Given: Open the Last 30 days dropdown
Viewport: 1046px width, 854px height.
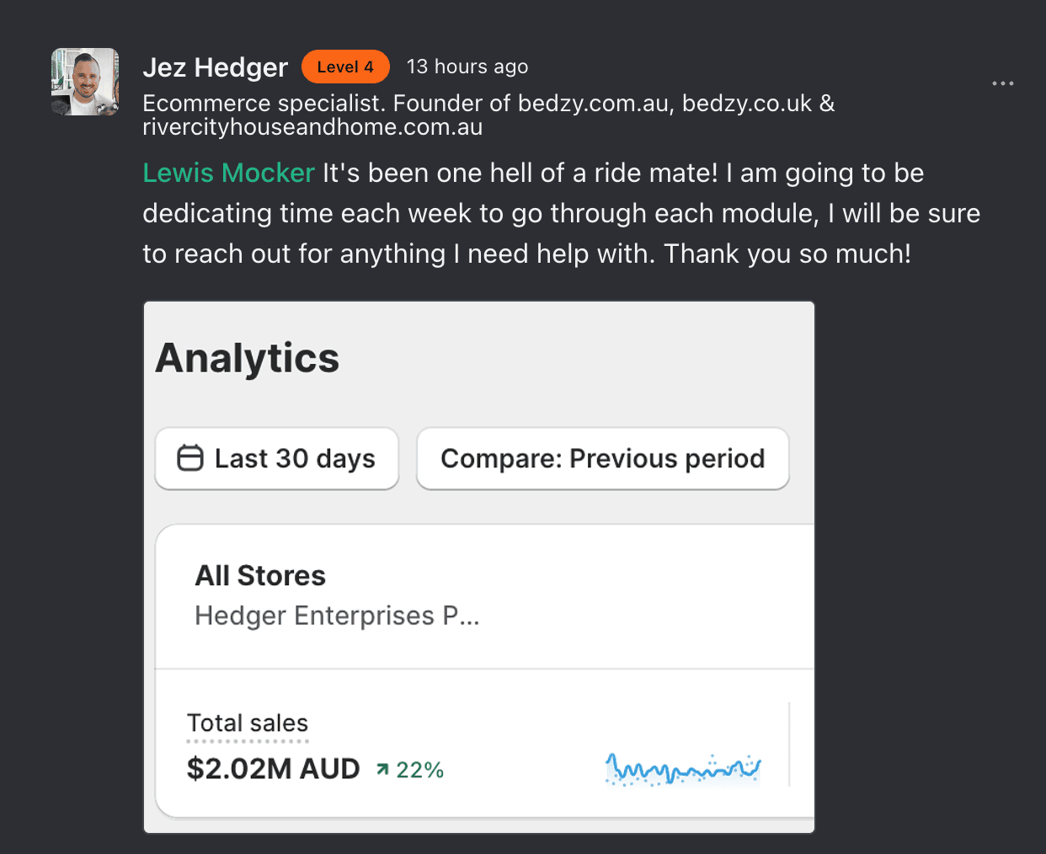Looking at the screenshot, I should click(x=277, y=458).
